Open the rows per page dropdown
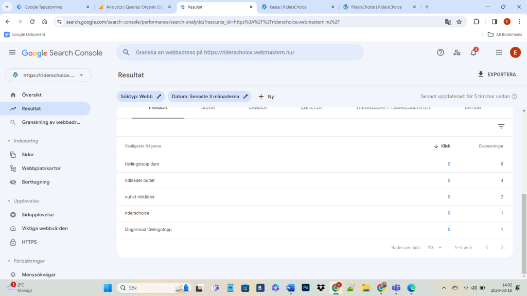This screenshot has width=527, height=296. tap(434, 248)
